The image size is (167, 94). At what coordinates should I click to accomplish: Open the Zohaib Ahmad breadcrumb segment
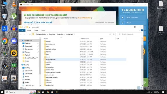click(41, 34)
